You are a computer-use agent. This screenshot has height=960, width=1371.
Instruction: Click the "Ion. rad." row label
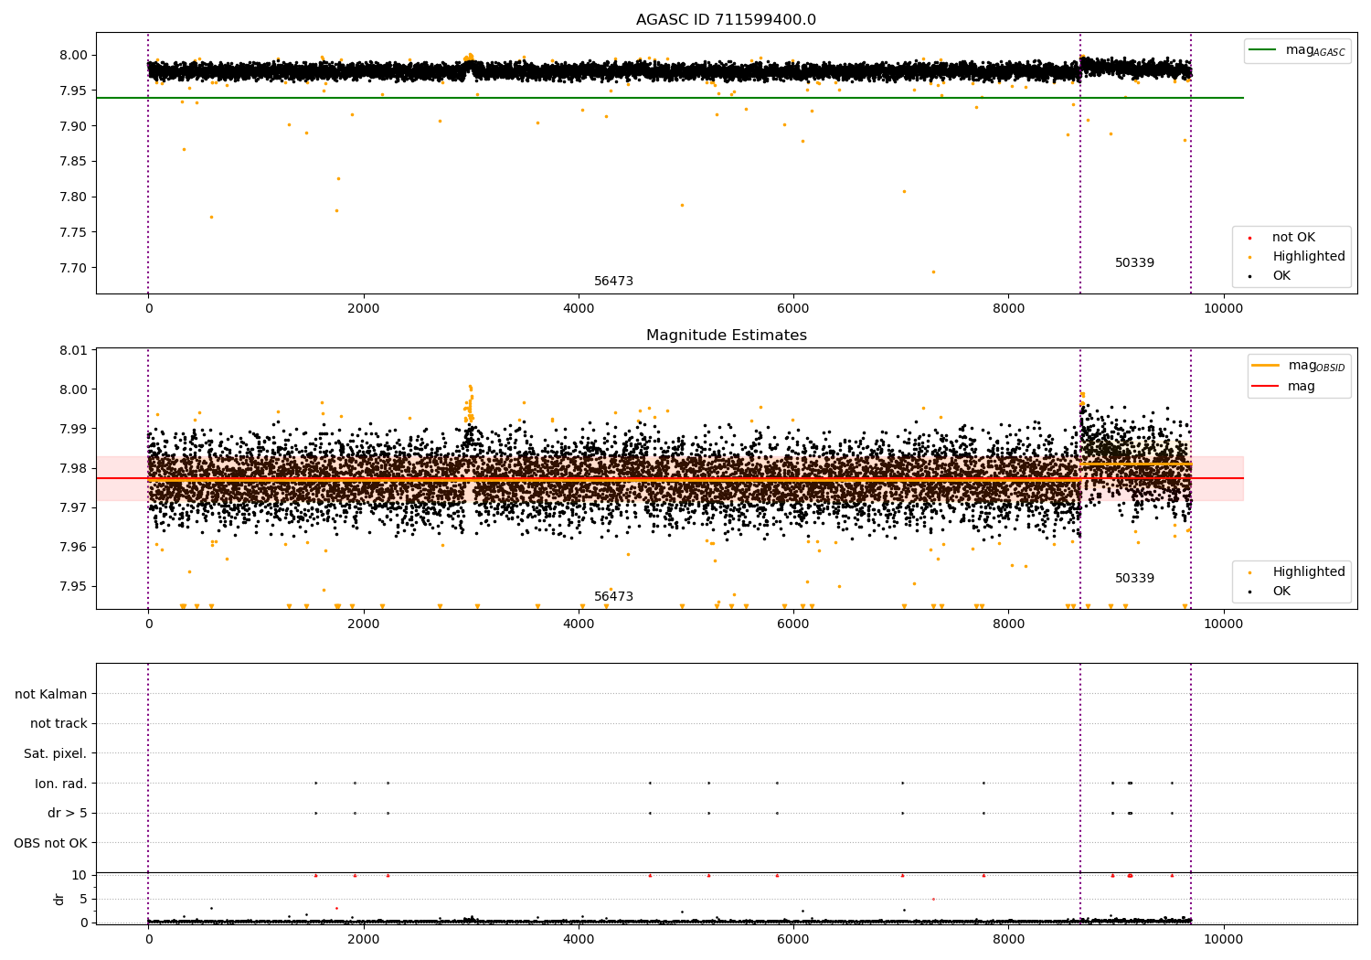(61, 784)
